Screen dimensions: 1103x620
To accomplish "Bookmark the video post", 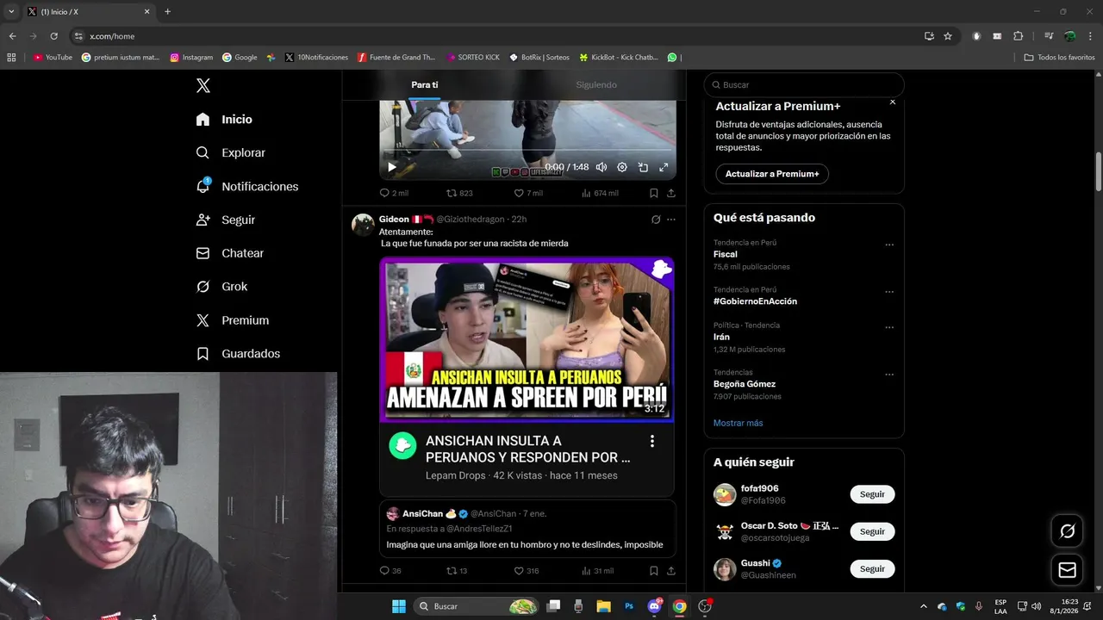I will click(654, 193).
